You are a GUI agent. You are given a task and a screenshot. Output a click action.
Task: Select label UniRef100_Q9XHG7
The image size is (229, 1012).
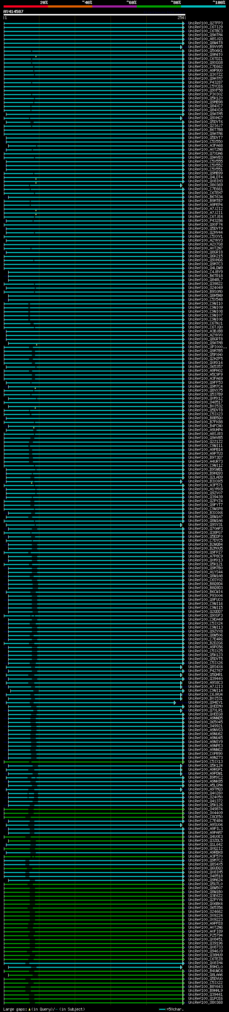coord(205,118)
